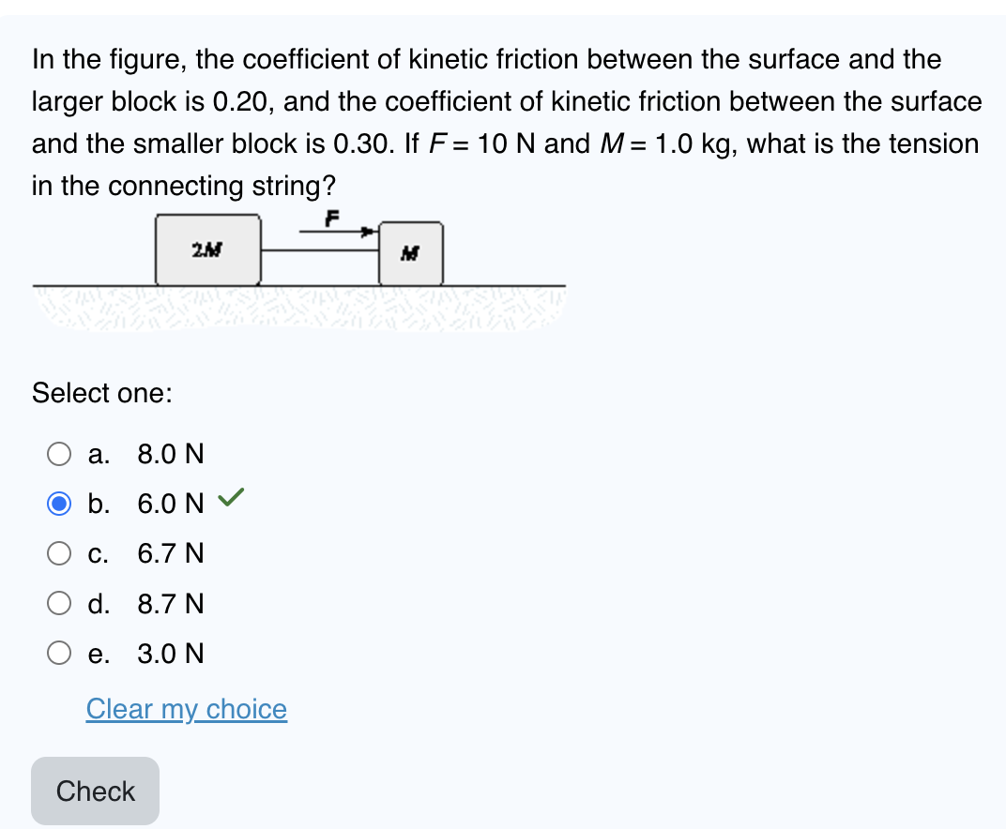The width and height of the screenshot is (1006, 829).
Task: Click the larger block labeled 2M
Action: click(x=206, y=249)
